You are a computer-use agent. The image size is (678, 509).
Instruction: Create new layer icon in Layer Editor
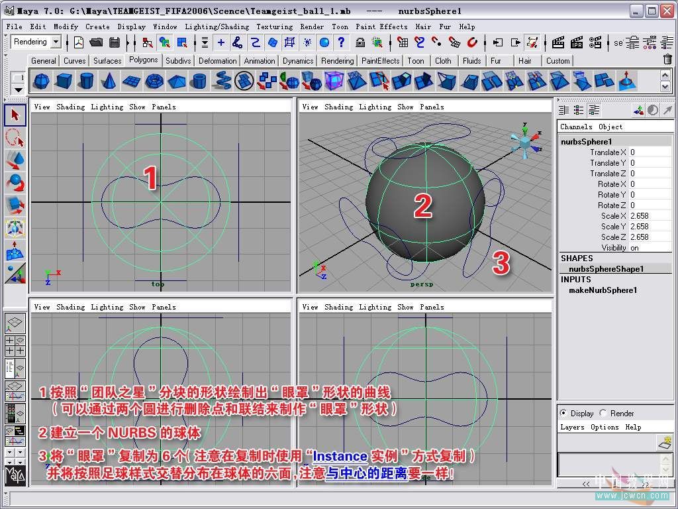point(665,442)
